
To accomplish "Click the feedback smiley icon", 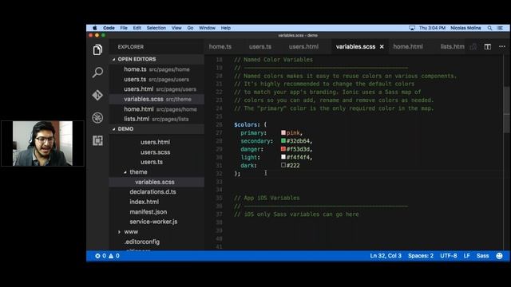I will [x=499, y=256].
